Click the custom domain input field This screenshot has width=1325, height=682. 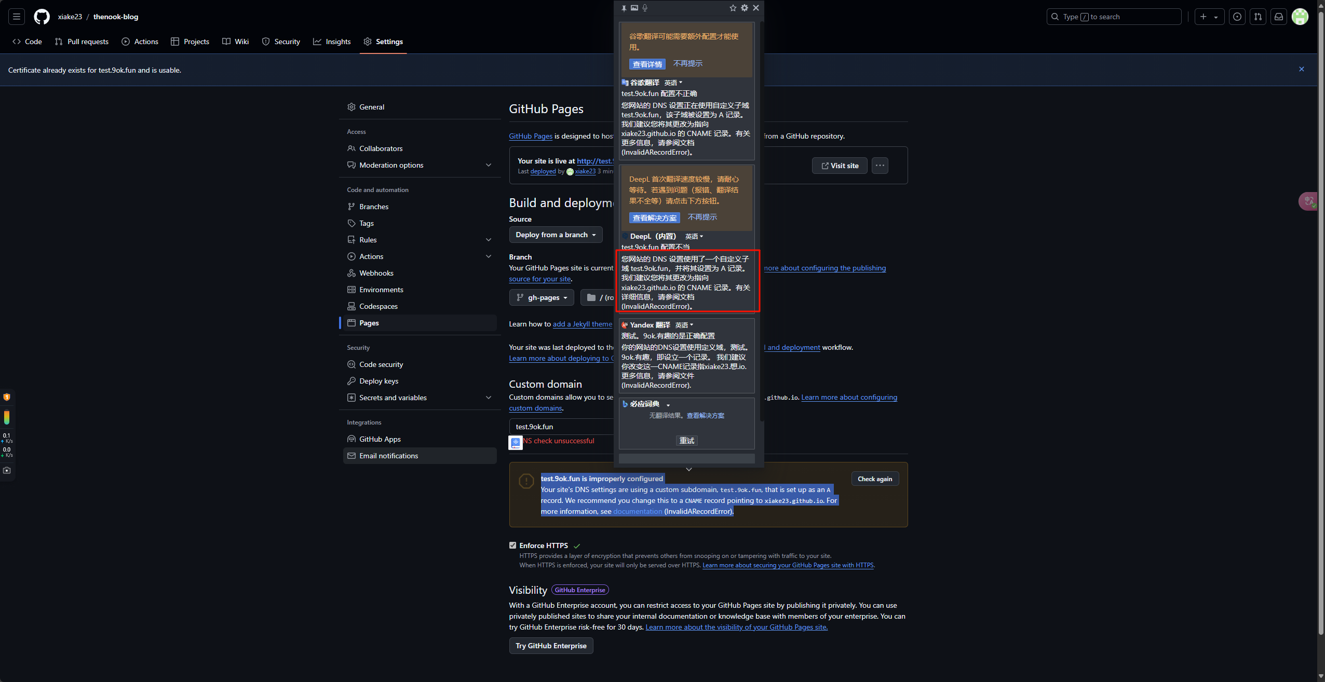[562, 427]
